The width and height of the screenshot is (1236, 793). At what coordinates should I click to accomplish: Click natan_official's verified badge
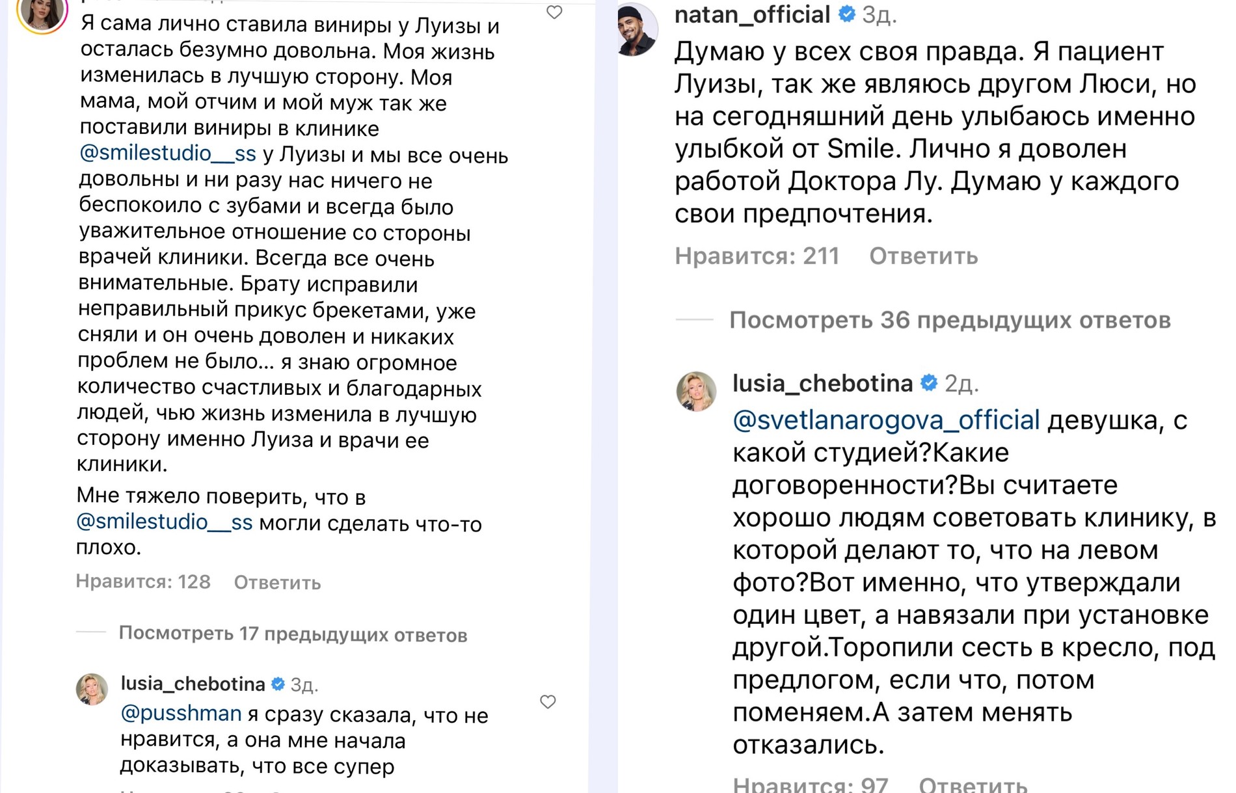point(847,14)
